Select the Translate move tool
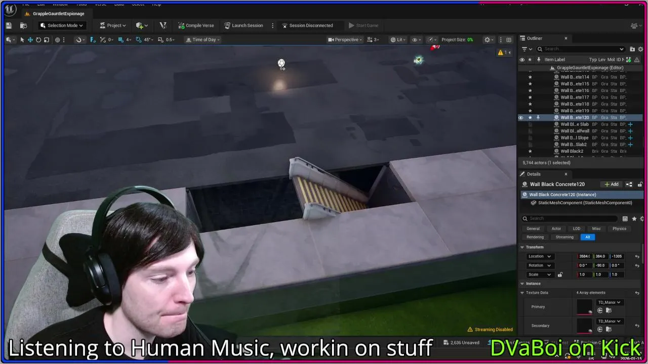 tap(30, 39)
